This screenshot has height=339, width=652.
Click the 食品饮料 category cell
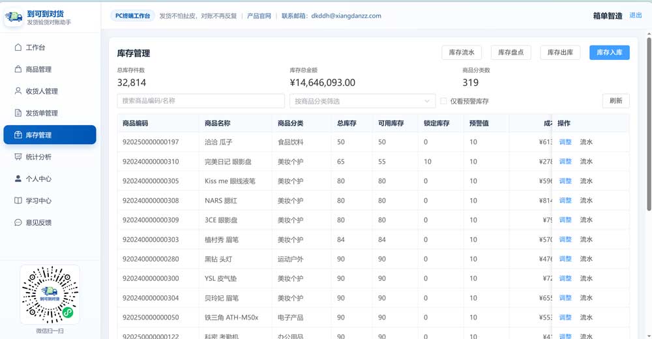pyautogui.click(x=291, y=142)
